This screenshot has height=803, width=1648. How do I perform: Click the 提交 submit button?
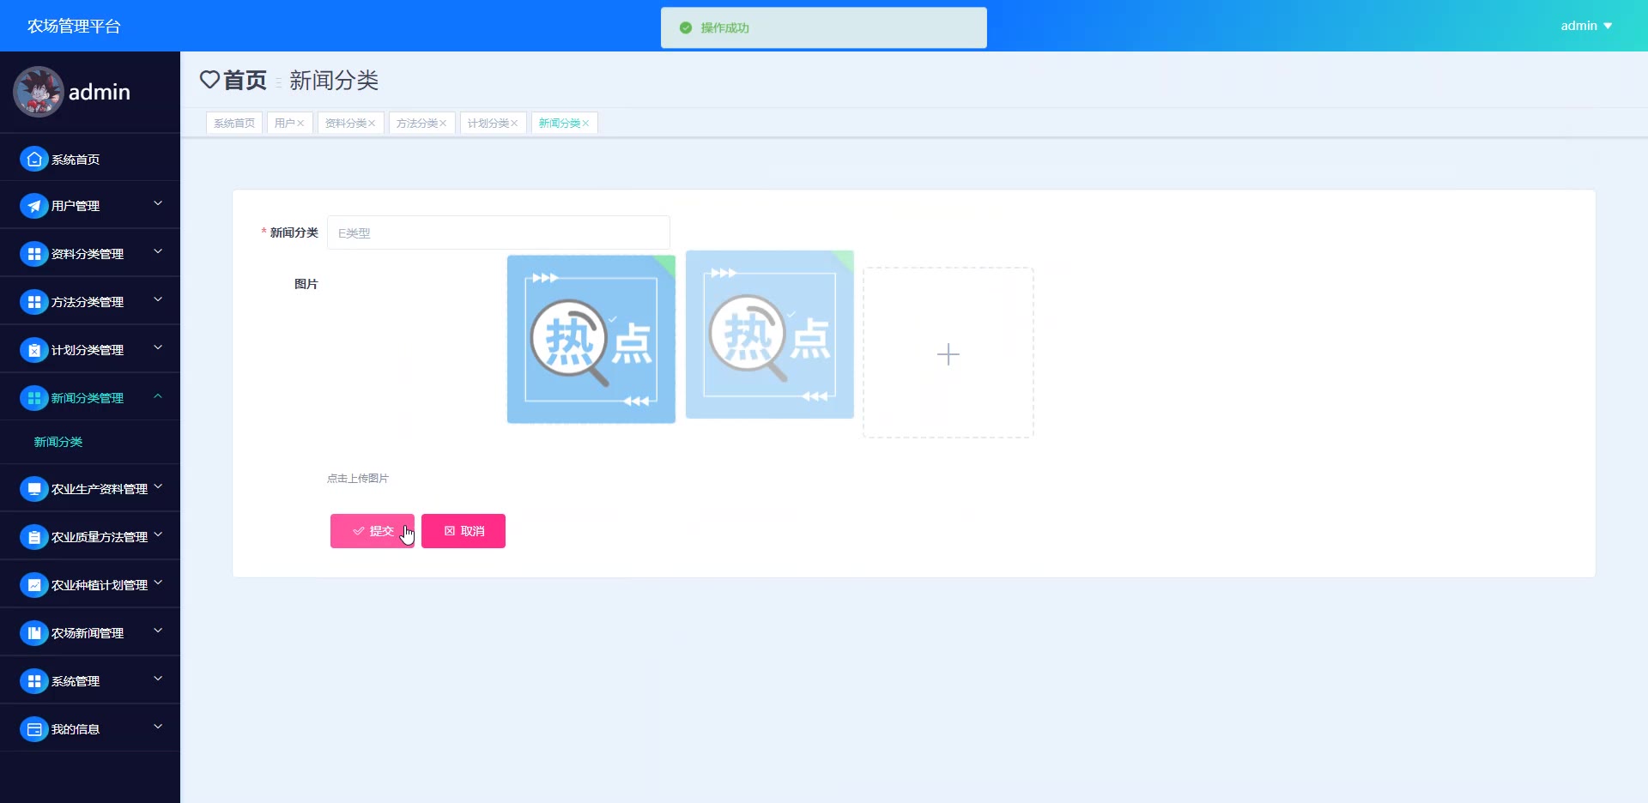click(373, 531)
